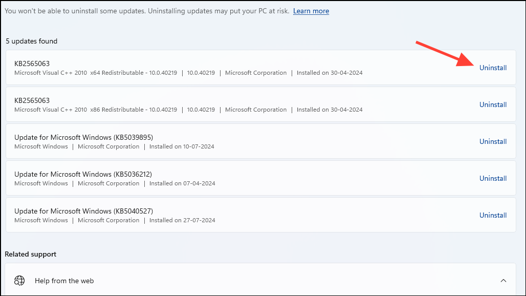Screen dimensions: 526x296
Task: Click the '5 updates found' label
Action: [x=32, y=41]
